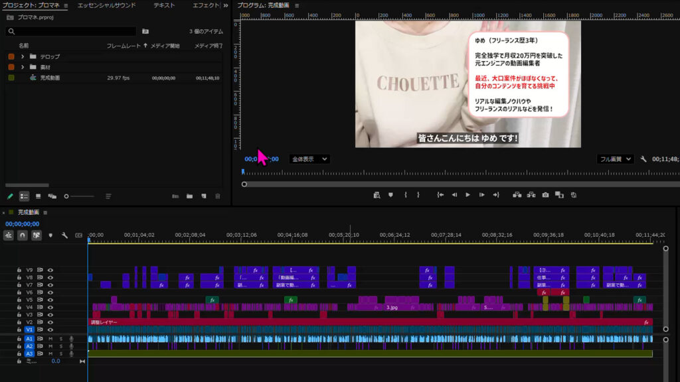Click the trash icon in Project panel
The width and height of the screenshot is (680, 382).
point(217,196)
